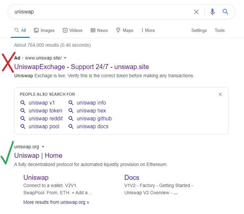The image size is (244, 214).
Task: Open the News tab
Action: coord(99,30)
